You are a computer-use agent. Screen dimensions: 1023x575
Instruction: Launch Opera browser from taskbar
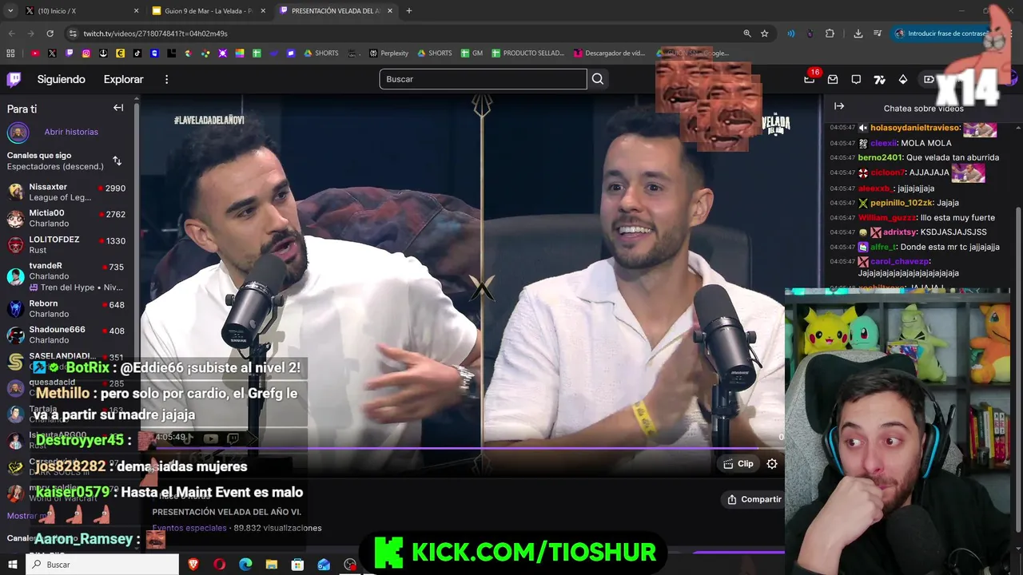220,565
